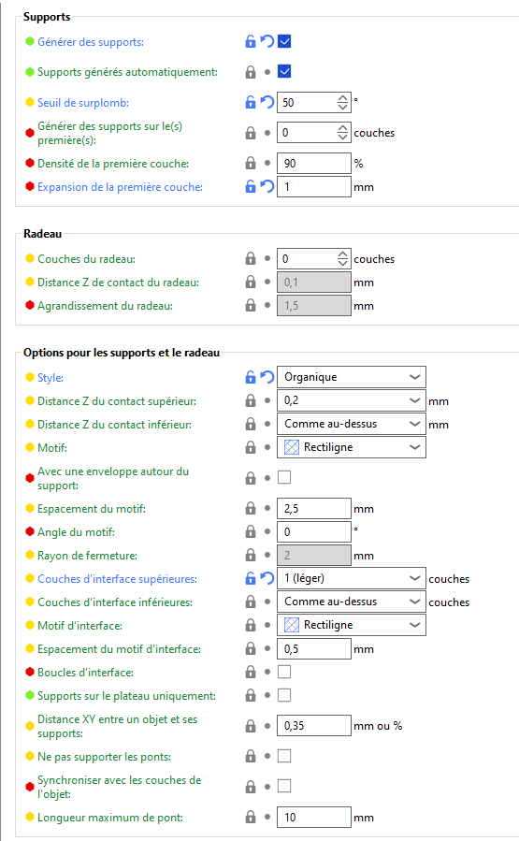Click the Espacement du motif value field
The width and height of the screenshot is (519, 841).
tap(313, 509)
